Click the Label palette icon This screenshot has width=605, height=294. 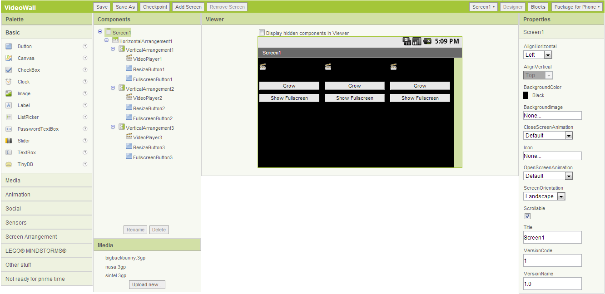(x=9, y=105)
